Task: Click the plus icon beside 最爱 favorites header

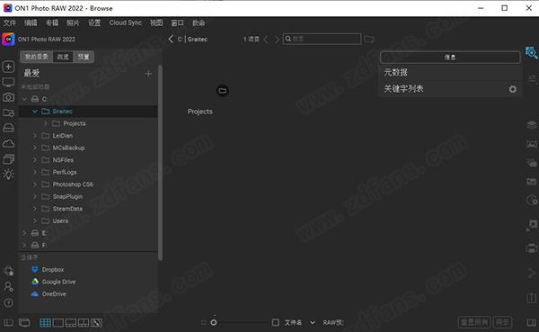Action: (148, 74)
